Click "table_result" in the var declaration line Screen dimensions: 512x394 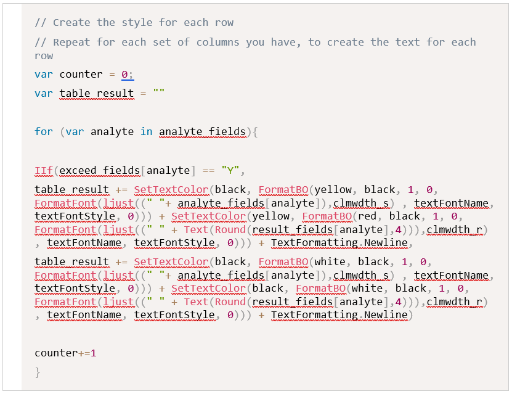[97, 94]
